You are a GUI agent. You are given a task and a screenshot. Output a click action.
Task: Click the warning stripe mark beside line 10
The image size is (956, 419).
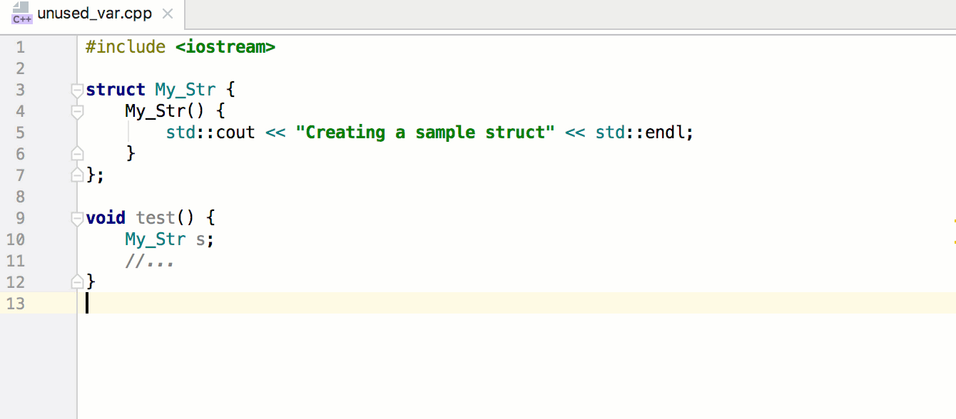[954, 243]
